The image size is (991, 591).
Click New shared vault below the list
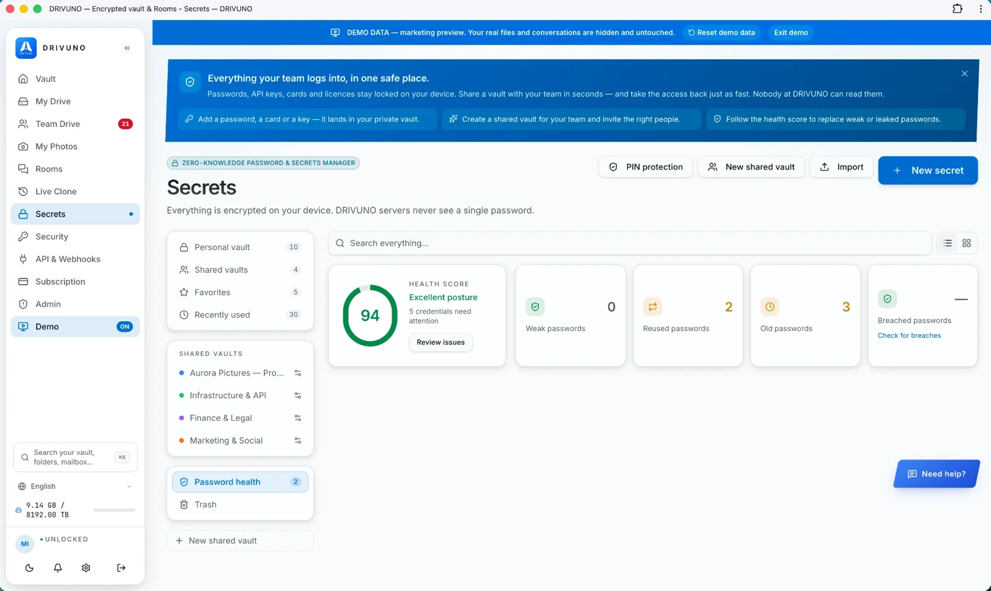coord(240,541)
